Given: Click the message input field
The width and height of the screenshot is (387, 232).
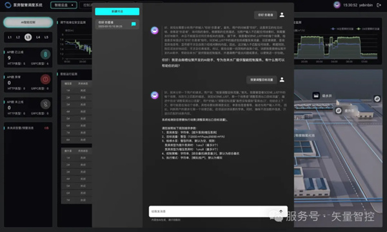Looking at the screenshot, I should (x=212, y=211).
